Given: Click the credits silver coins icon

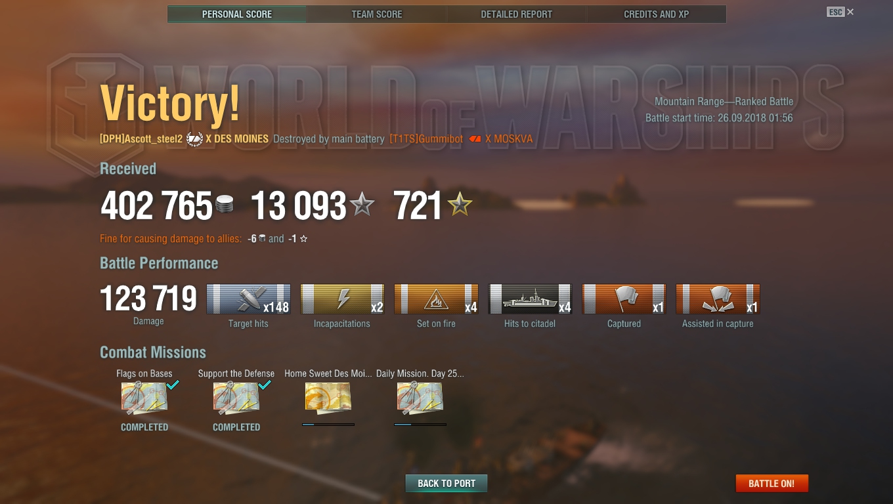Looking at the screenshot, I should point(225,205).
